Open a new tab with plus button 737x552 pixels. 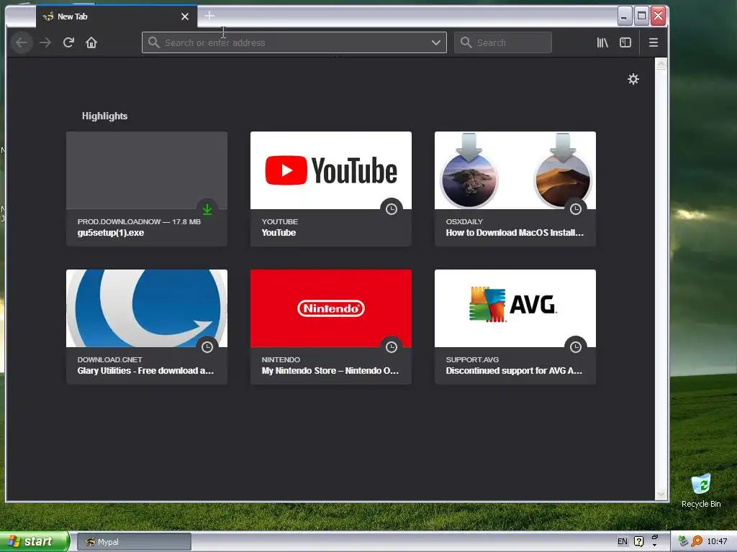click(209, 16)
